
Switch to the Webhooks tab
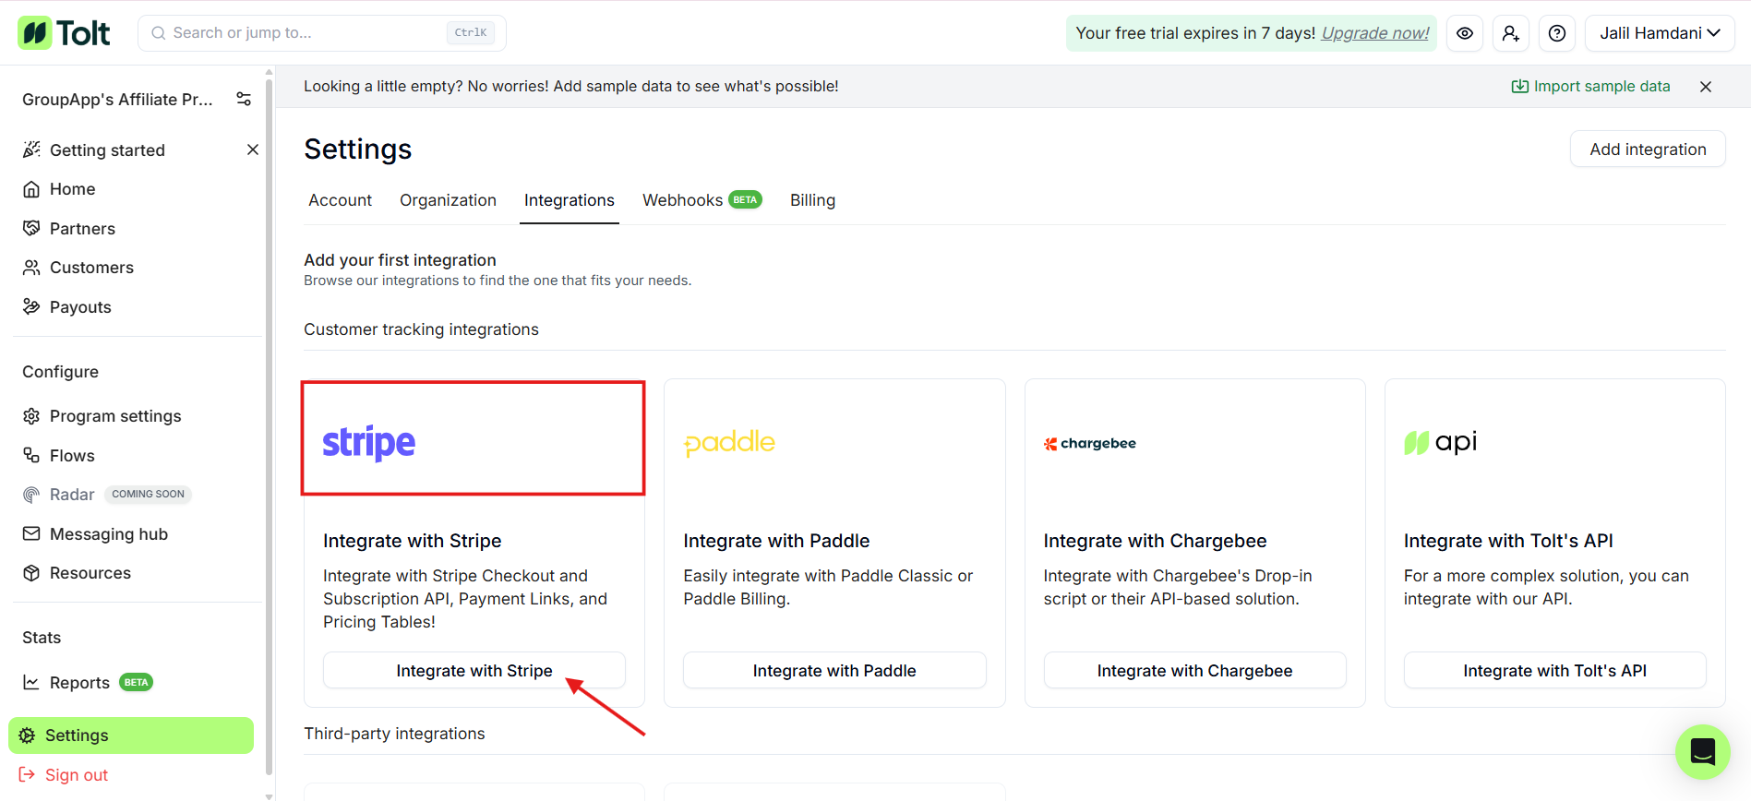702,200
